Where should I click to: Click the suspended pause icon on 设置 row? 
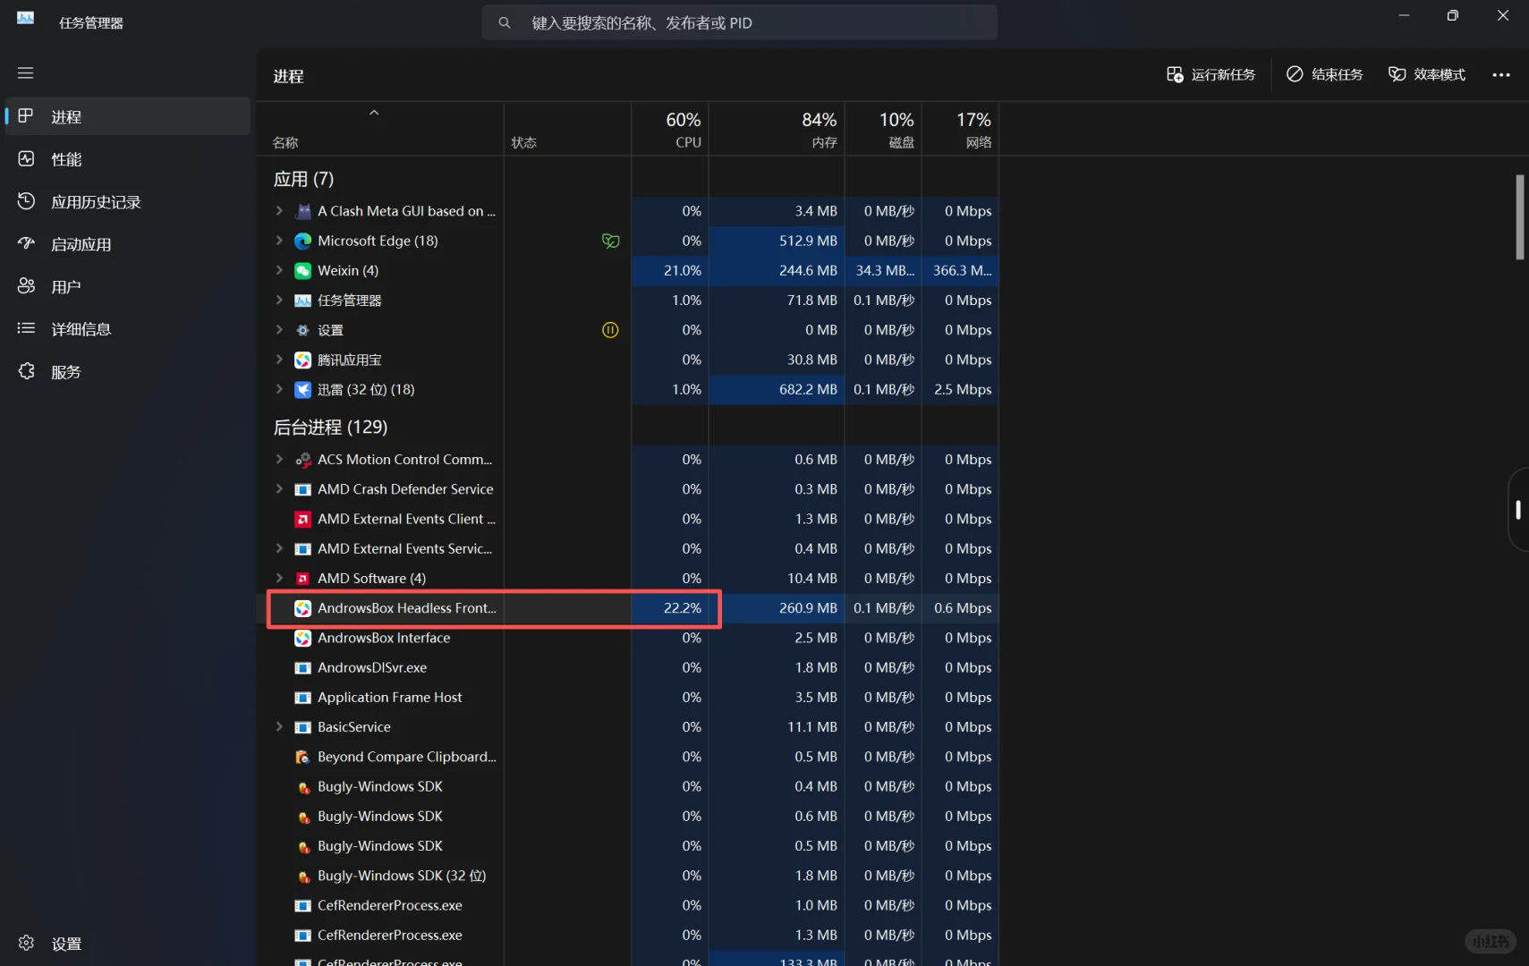610,330
